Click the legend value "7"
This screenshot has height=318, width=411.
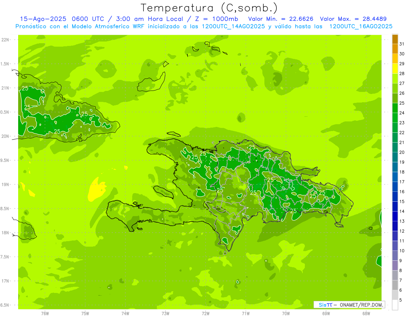401,281
